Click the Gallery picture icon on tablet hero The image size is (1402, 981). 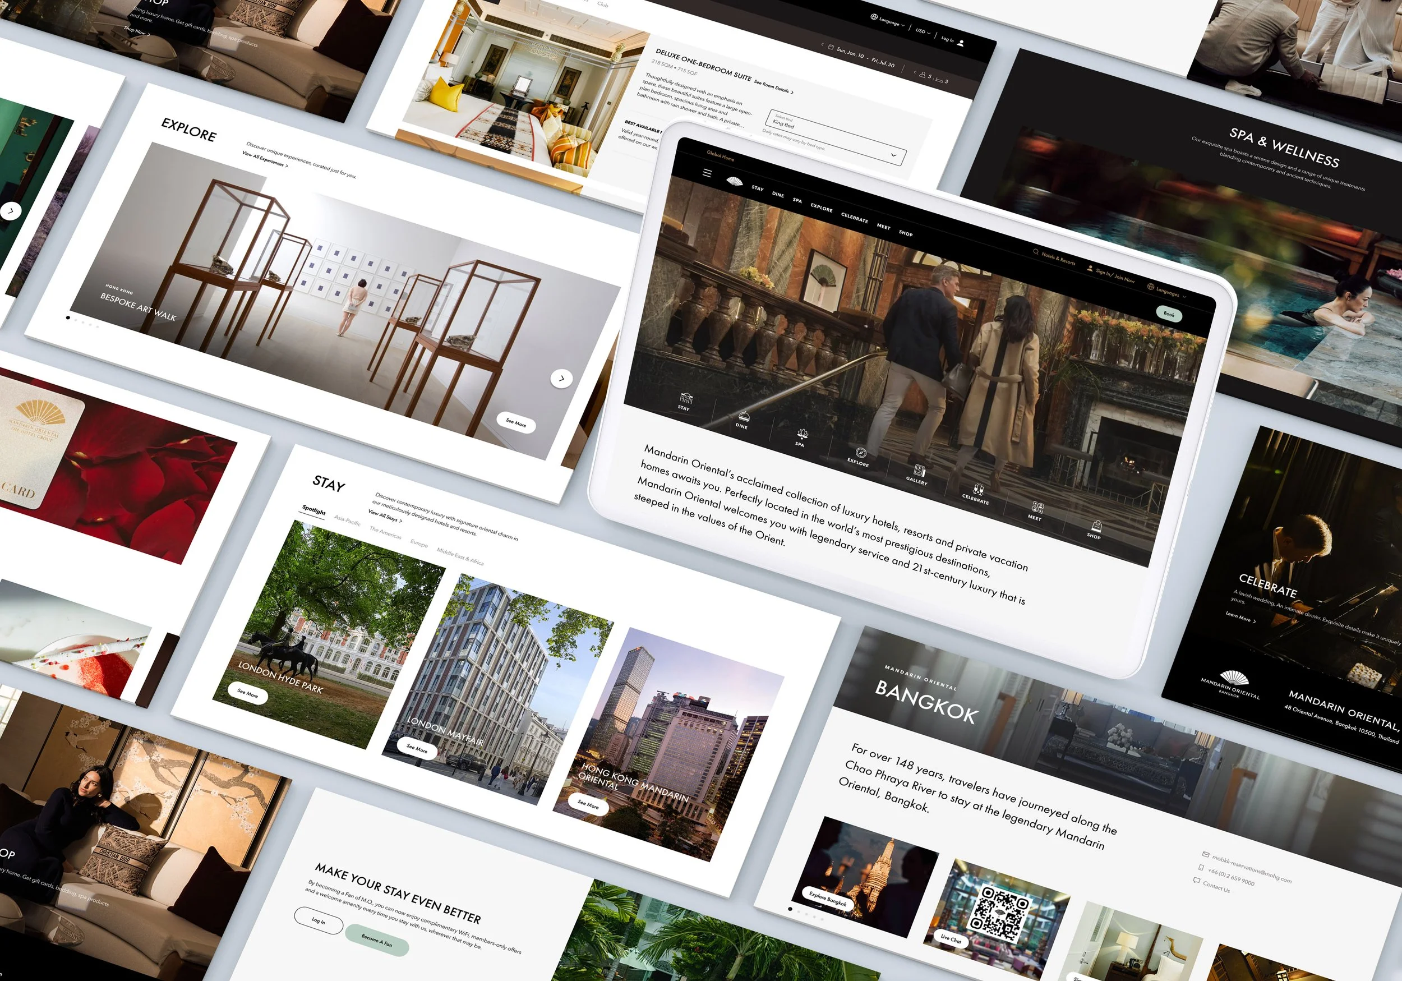point(920,471)
